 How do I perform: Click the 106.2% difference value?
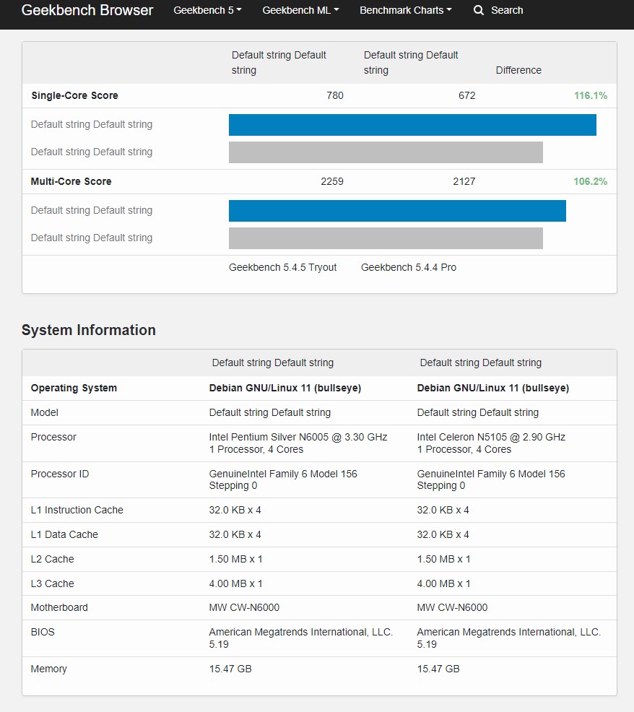tap(591, 181)
